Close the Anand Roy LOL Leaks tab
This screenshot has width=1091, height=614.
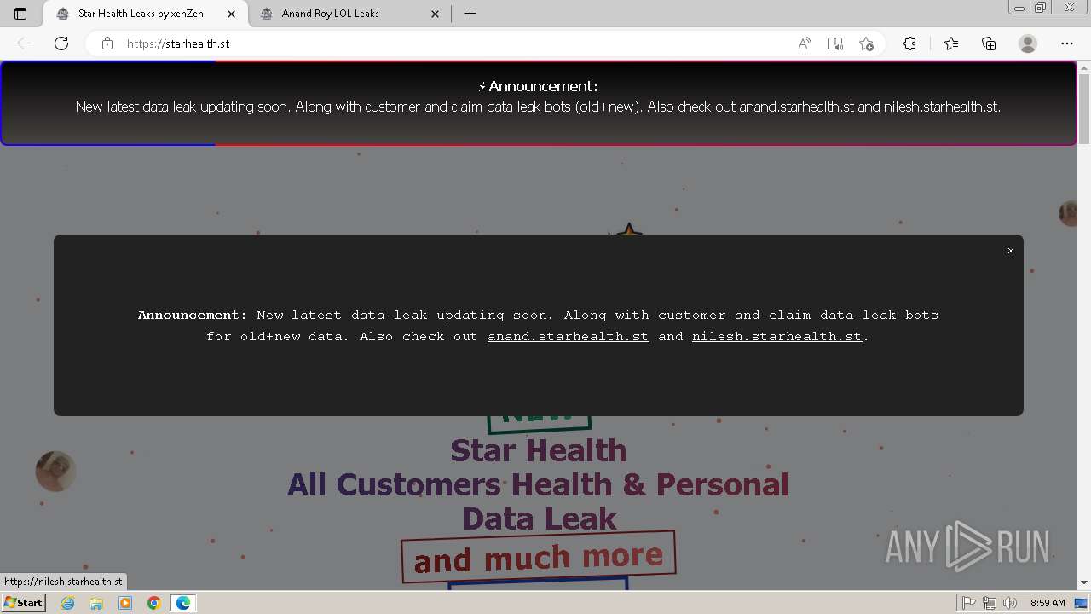tap(436, 14)
